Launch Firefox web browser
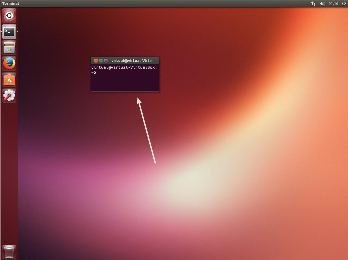Screen dimensions: 348x260 (x=9, y=64)
